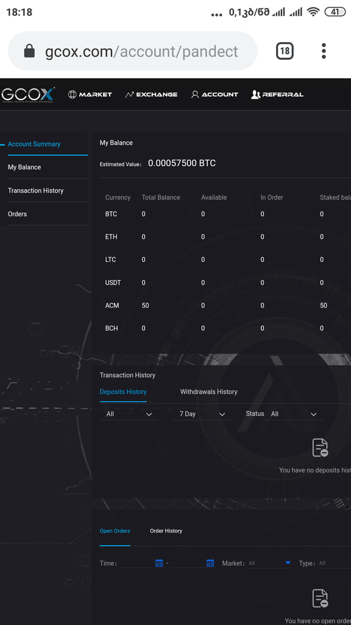Select Account Summary in the sidebar

34,144
